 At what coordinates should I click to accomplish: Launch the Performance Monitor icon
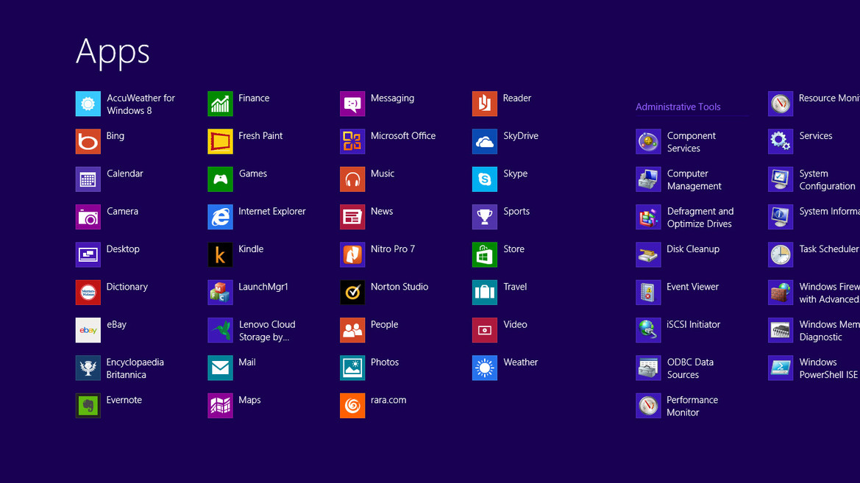pos(648,406)
